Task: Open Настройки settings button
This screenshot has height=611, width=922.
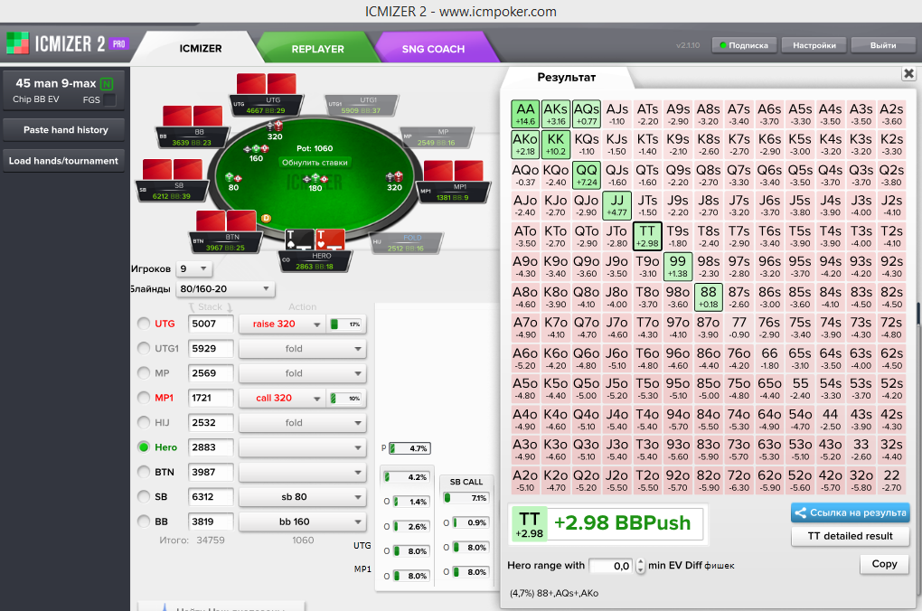Action: [814, 45]
